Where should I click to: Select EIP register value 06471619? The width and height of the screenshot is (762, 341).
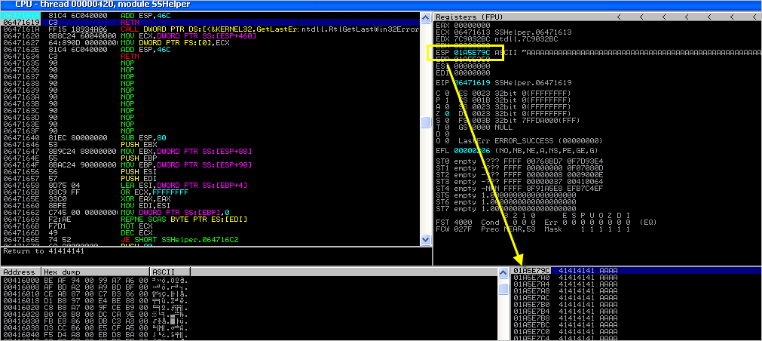click(472, 81)
